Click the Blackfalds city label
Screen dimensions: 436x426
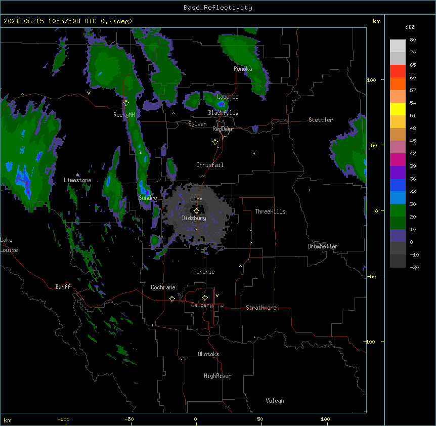point(223,113)
